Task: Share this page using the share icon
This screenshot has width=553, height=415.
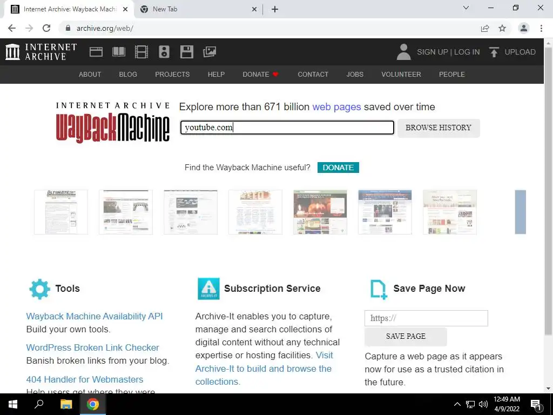Action: click(x=485, y=28)
